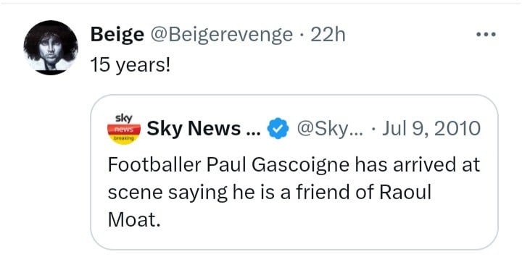This screenshot has width=522, height=265.
Task: Click the red "news" band of Sky logo
Action: (x=124, y=129)
